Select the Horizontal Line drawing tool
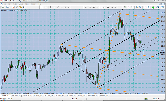The height and width of the screenshot is (101, 166). click(x=54, y=7)
